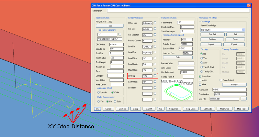Image resolution: width=259 pixels, height=137 pixels.
Task: Toggle Acc-n-Dec checkbox
Action: click(200, 77)
